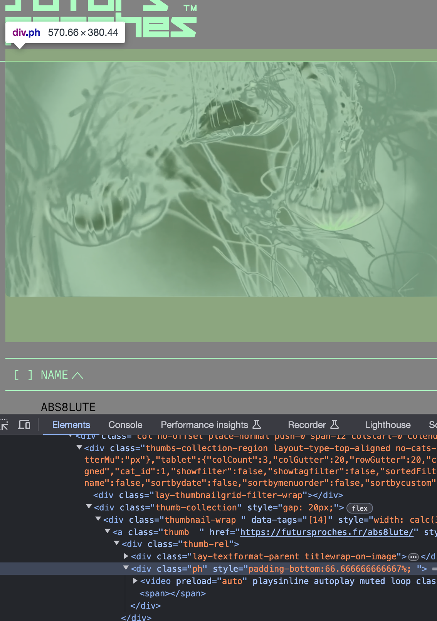Collapse the thumbnail-wrap div node
This screenshot has height=621, width=437.
98,519
